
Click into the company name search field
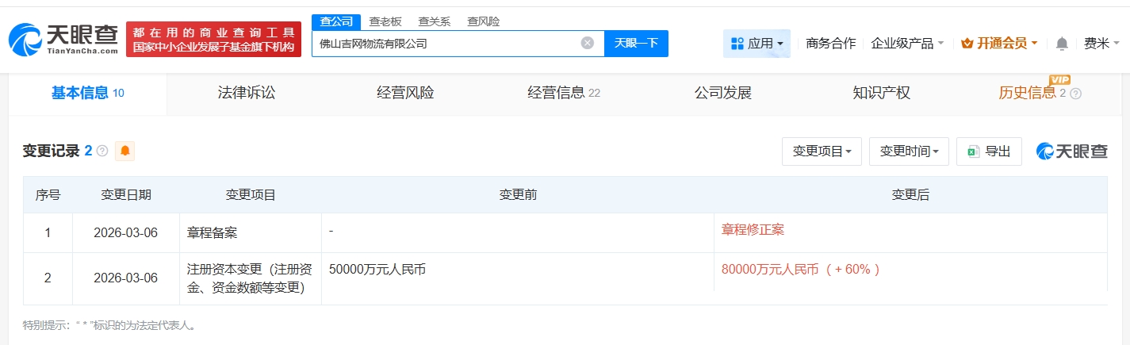click(444, 44)
